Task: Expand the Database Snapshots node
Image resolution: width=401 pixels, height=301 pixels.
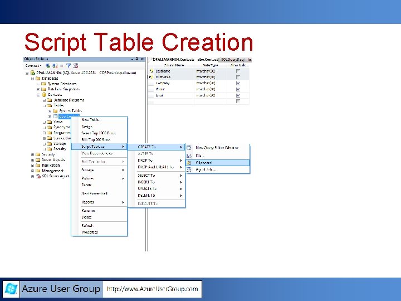Action: click(38, 89)
